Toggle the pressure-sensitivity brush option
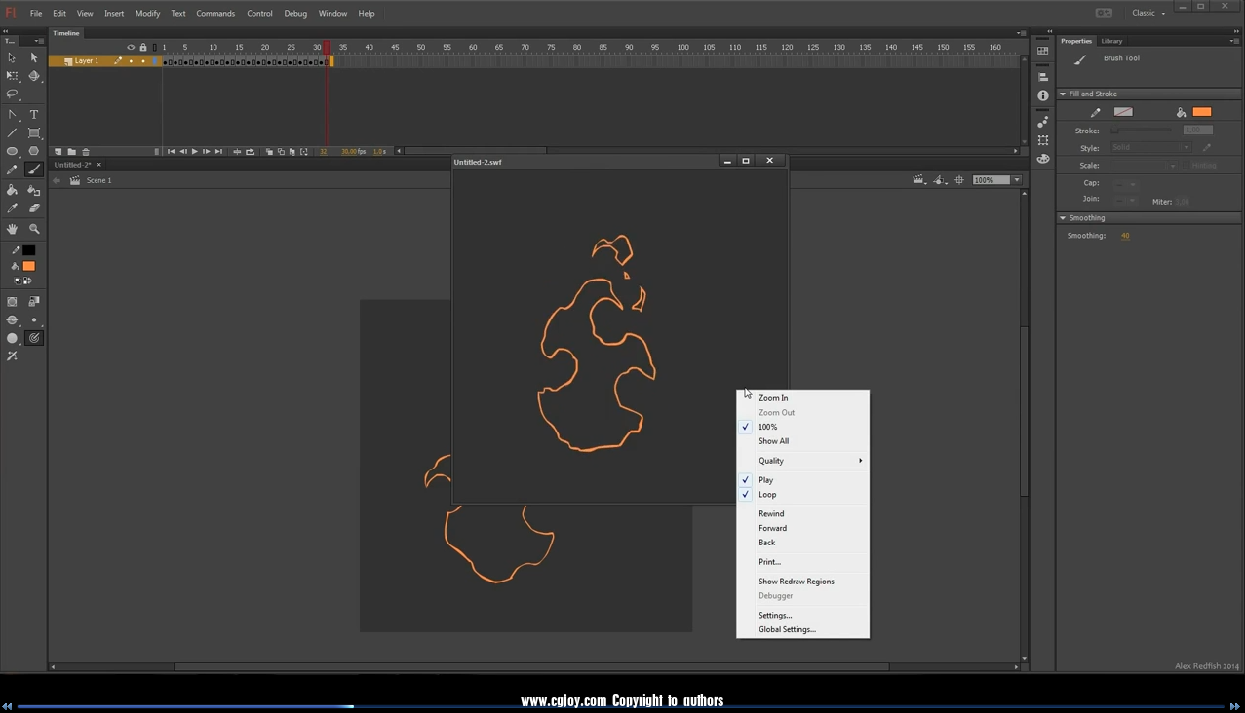 [x=34, y=338]
